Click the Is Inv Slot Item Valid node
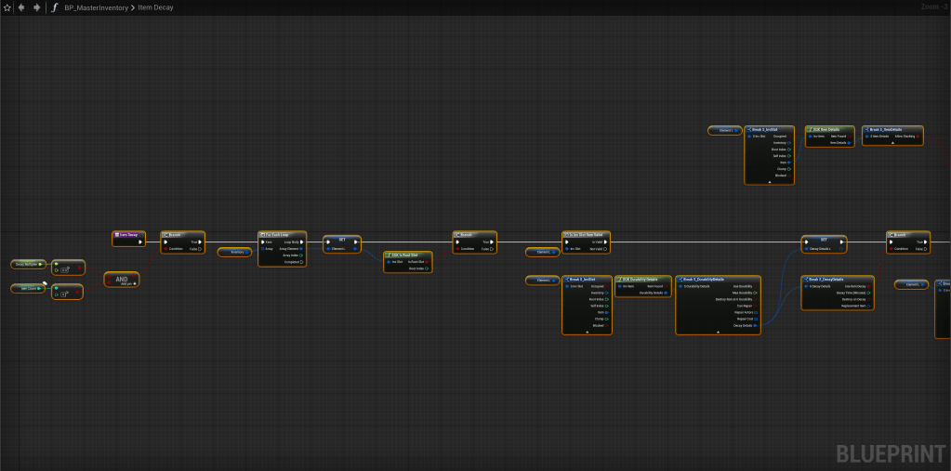This screenshot has height=471, width=951. (x=586, y=235)
